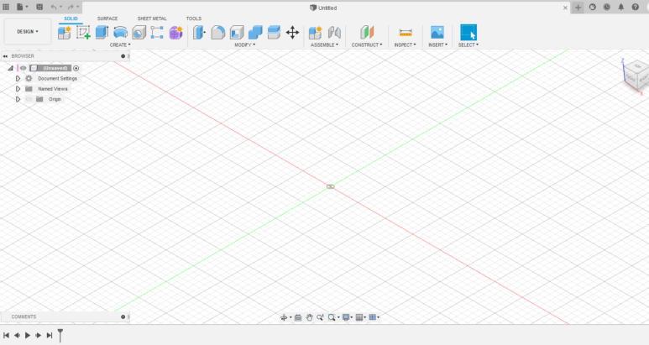Activate the Unsaved component radio button

(76, 68)
